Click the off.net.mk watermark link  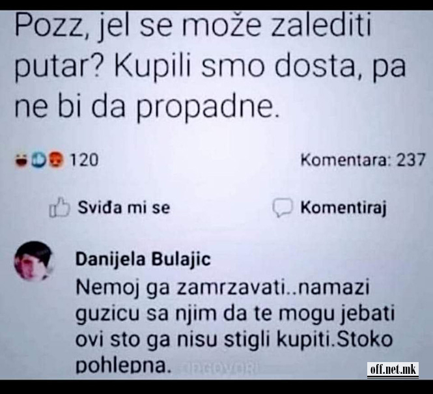[393, 369]
